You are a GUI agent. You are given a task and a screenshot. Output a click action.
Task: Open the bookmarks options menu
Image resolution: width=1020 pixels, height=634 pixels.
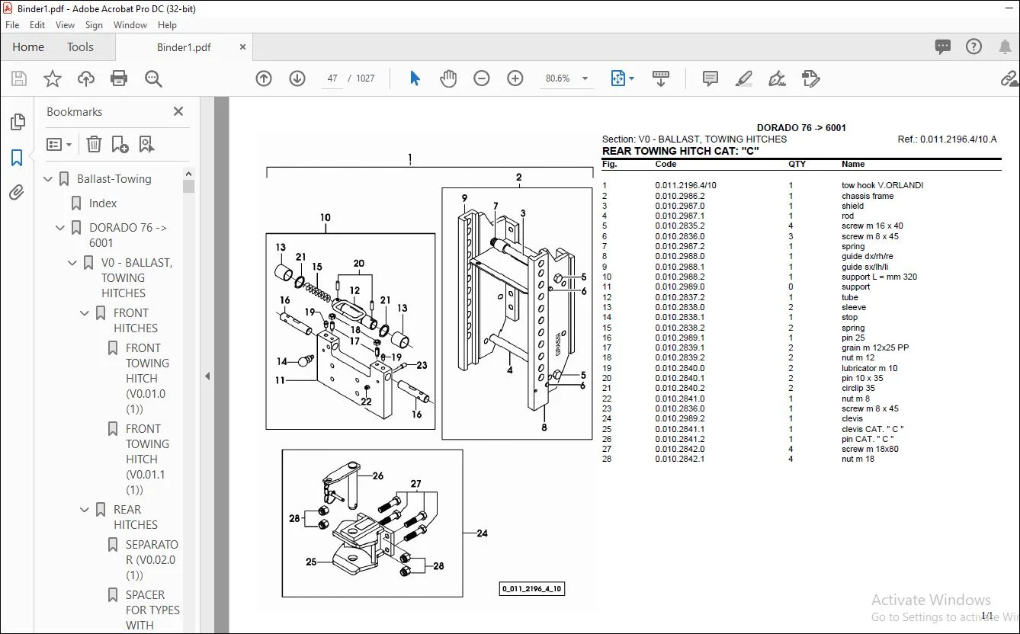tap(59, 144)
